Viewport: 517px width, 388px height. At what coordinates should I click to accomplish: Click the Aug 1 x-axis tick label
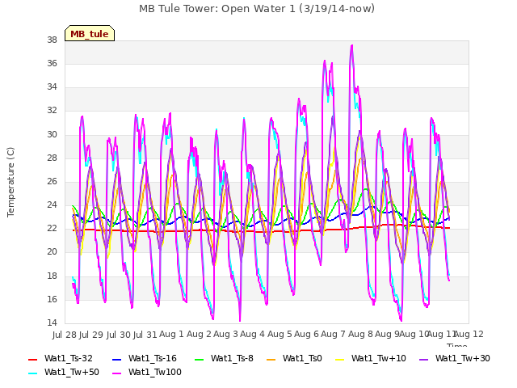click(x=171, y=334)
